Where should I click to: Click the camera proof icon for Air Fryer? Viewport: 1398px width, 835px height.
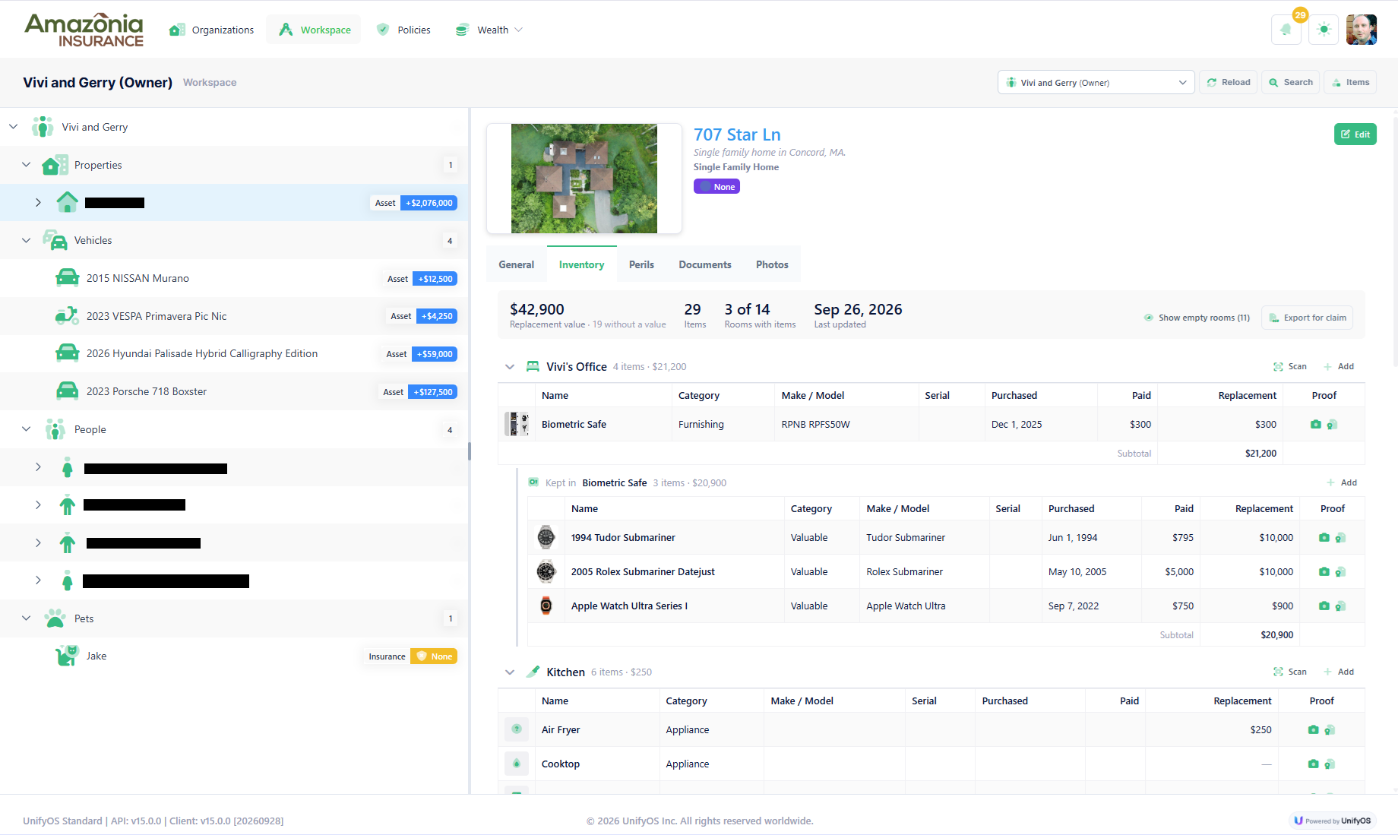tap(1314, 730)
